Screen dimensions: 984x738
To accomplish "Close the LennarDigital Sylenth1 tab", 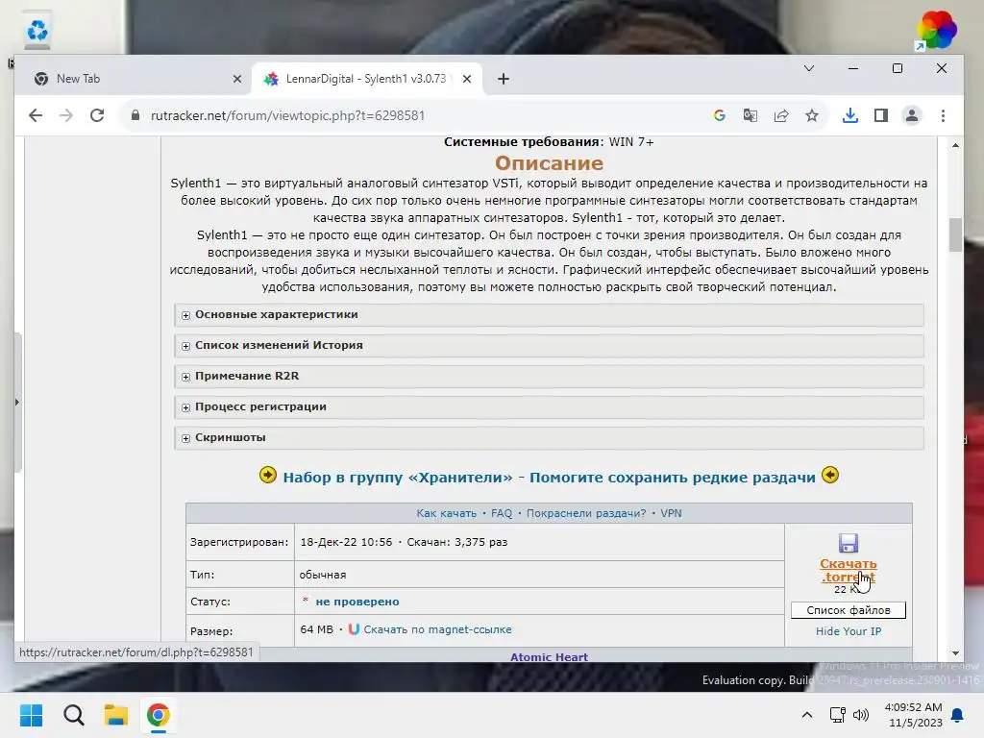I will [467, 79].
